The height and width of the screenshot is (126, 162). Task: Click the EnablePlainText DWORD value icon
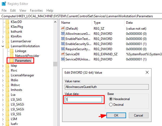coord(63,39)
